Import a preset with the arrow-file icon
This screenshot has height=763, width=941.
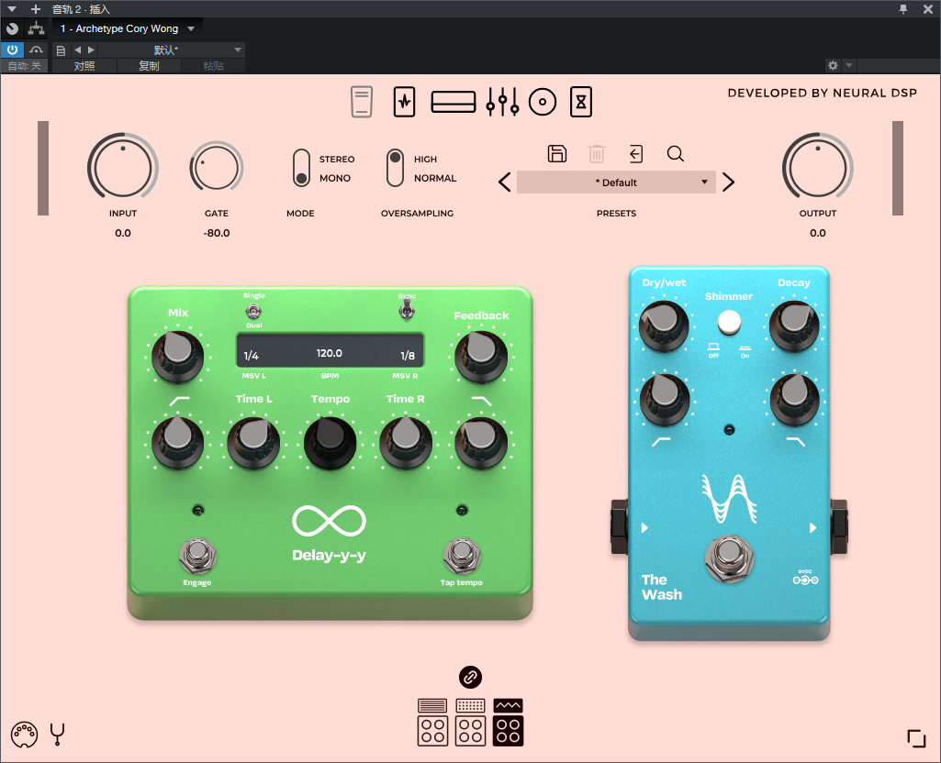coord(635,154)
